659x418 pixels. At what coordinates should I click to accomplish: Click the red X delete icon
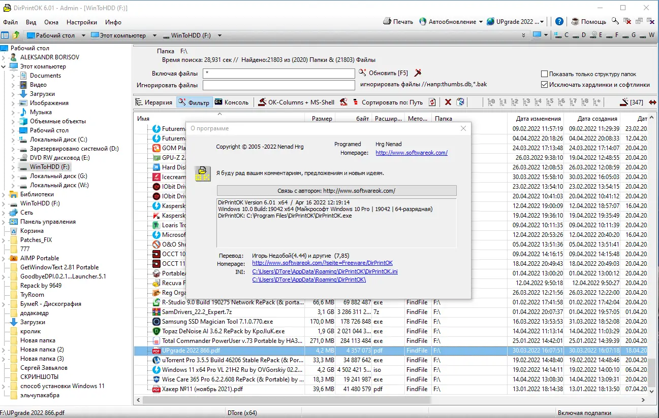(x=448, y=102)
